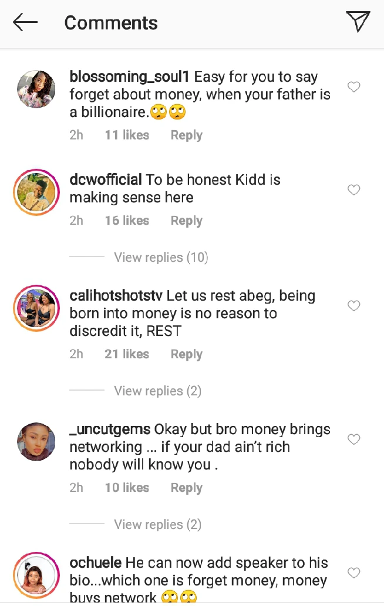Like calihotshotstv's comment with the heart
The width and height of the screenshot is (384, 606).
(353, 306)
